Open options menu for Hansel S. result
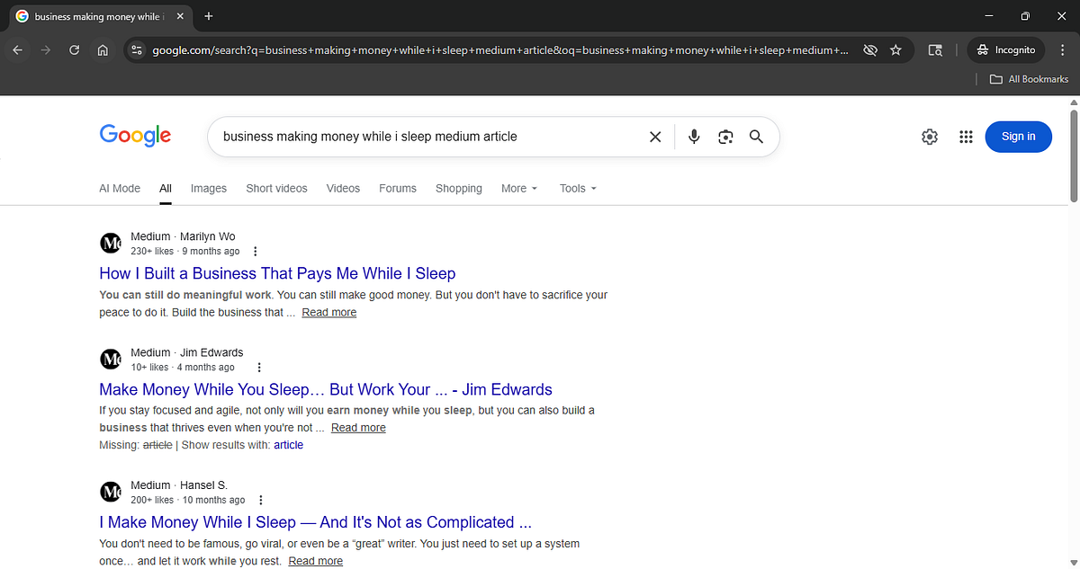Image resolution: width=1080 pixels, height=569 pixels. tap(261, 500)
